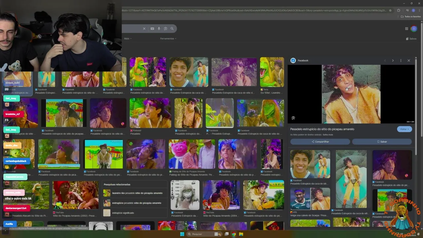Viewport: 423px width, 238px height.
Task: Open the on-screen keyboard input tool
Action: pyautogui.click(x=152, y=29)
